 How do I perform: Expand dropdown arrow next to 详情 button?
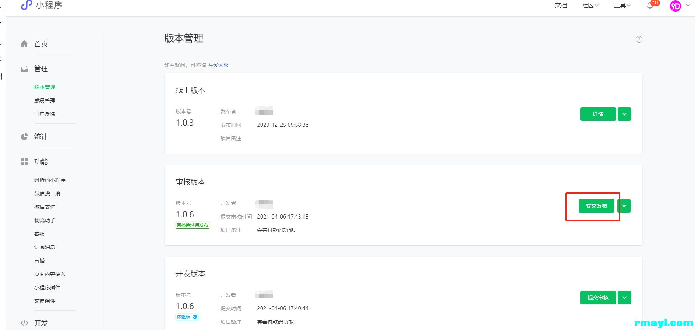624,114
